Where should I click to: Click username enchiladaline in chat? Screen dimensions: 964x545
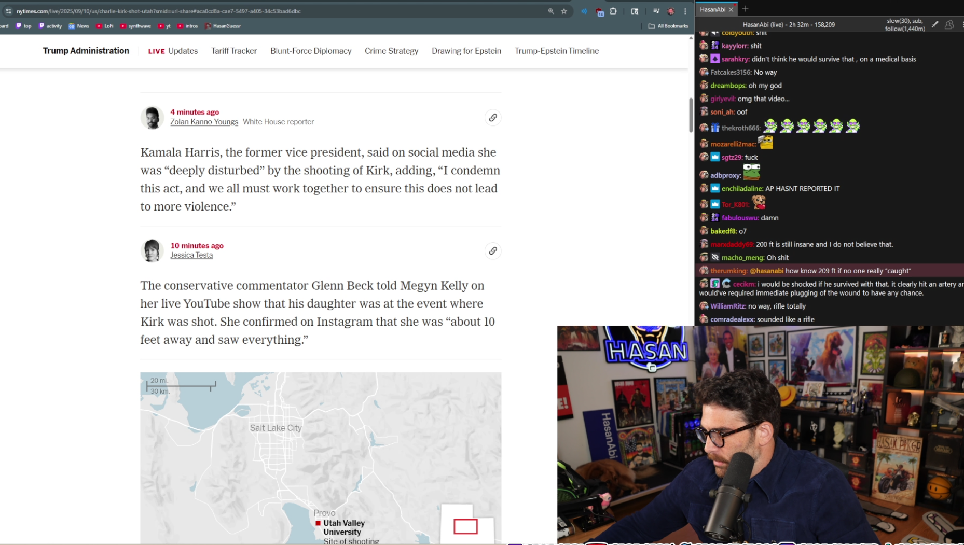click(742, 189)
